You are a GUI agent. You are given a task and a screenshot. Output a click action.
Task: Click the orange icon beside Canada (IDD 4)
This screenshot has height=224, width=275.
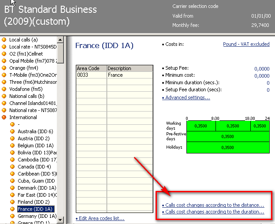[12, 167]
